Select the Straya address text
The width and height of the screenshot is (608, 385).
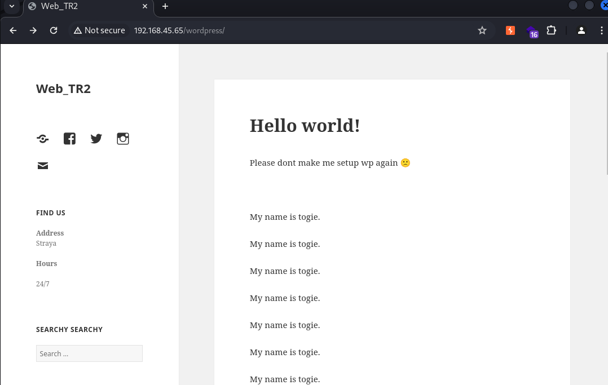click(46, 244)
